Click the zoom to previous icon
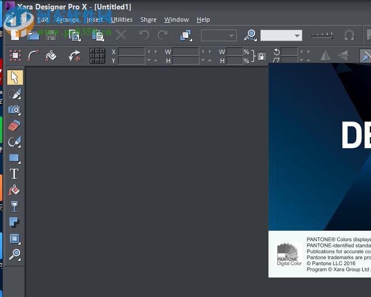Screen dimensions: 371x297 251,36
